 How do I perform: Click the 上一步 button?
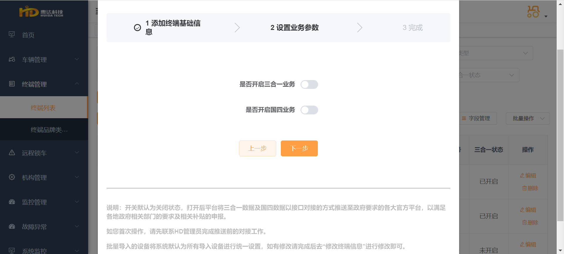pyautogui.click(x=258, y=148)
